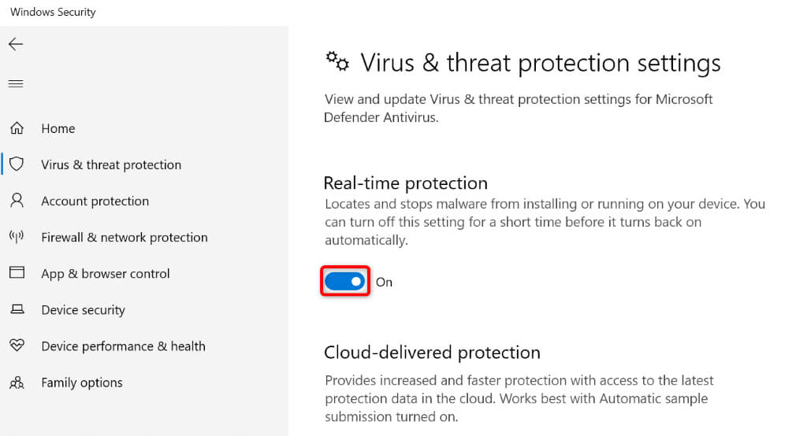Viewport: 807px width, 436px height.
Task: Click the Cloud-delivered protection heading
Action: click(x=432, y=352)
